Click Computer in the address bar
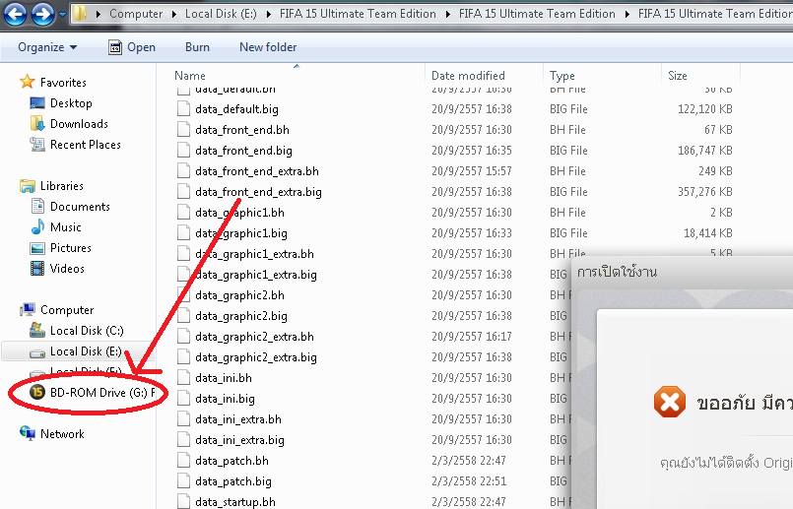The width and height of the screenshot is (793, 509). coord(136,14)
